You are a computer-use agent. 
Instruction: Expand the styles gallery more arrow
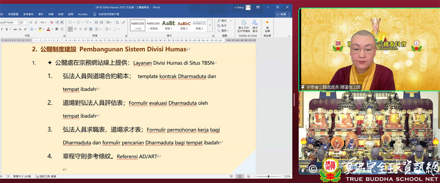point(210,30)
